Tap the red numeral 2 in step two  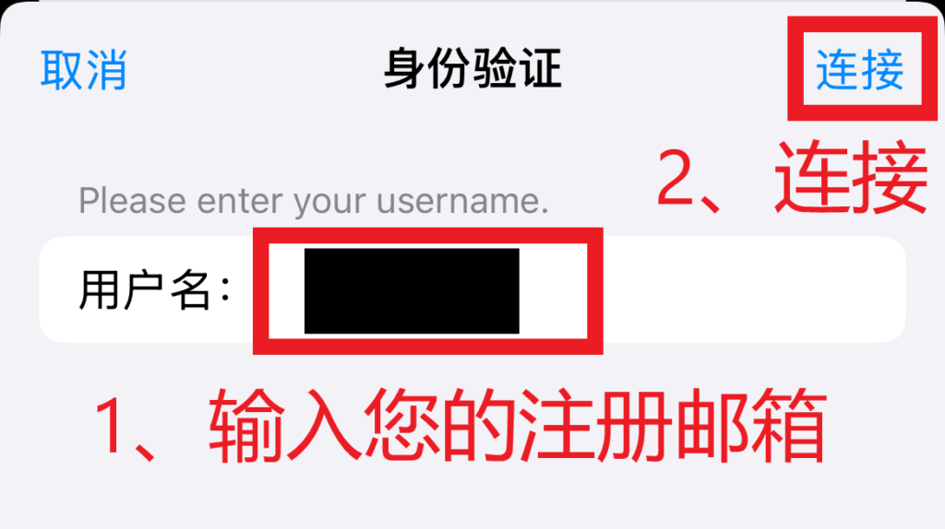676,179
